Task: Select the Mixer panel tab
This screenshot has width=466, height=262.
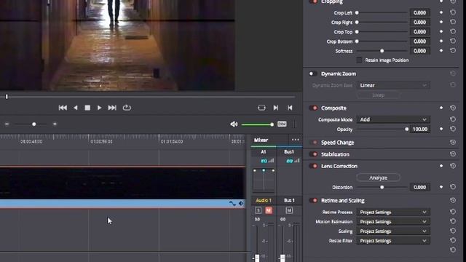Action: click(261, 140)
